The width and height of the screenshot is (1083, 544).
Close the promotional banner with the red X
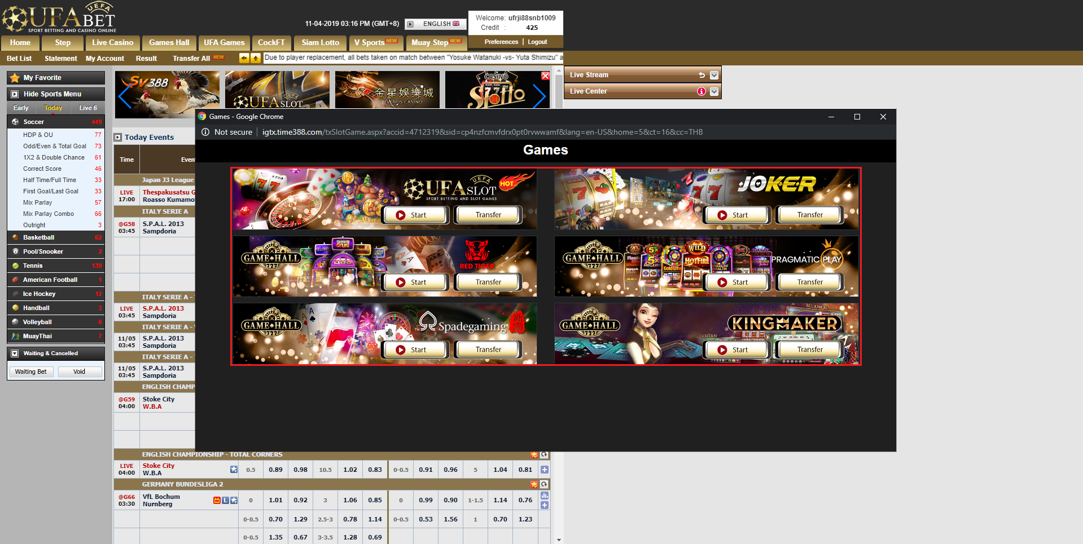click(x=545, y=76)
